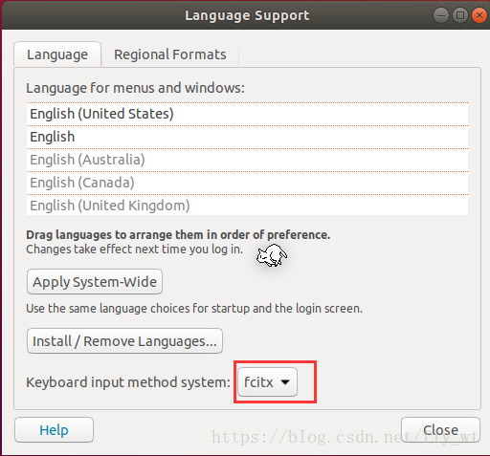Screen dimensions: 490x456
Task: Expand the fcitx input method dropdown
Action: (267, 382)
